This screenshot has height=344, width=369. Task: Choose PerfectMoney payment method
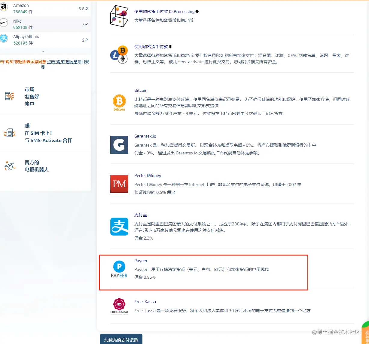click(x=148, y=175)
